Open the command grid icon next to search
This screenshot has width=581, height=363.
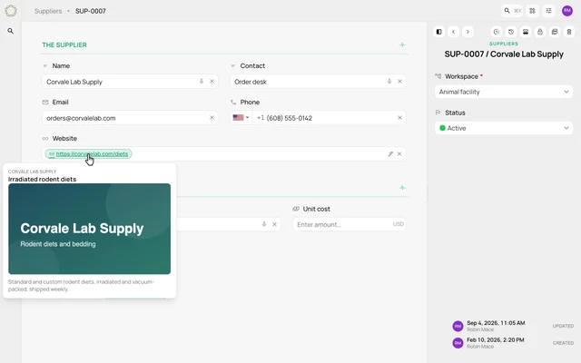[533, 11]
